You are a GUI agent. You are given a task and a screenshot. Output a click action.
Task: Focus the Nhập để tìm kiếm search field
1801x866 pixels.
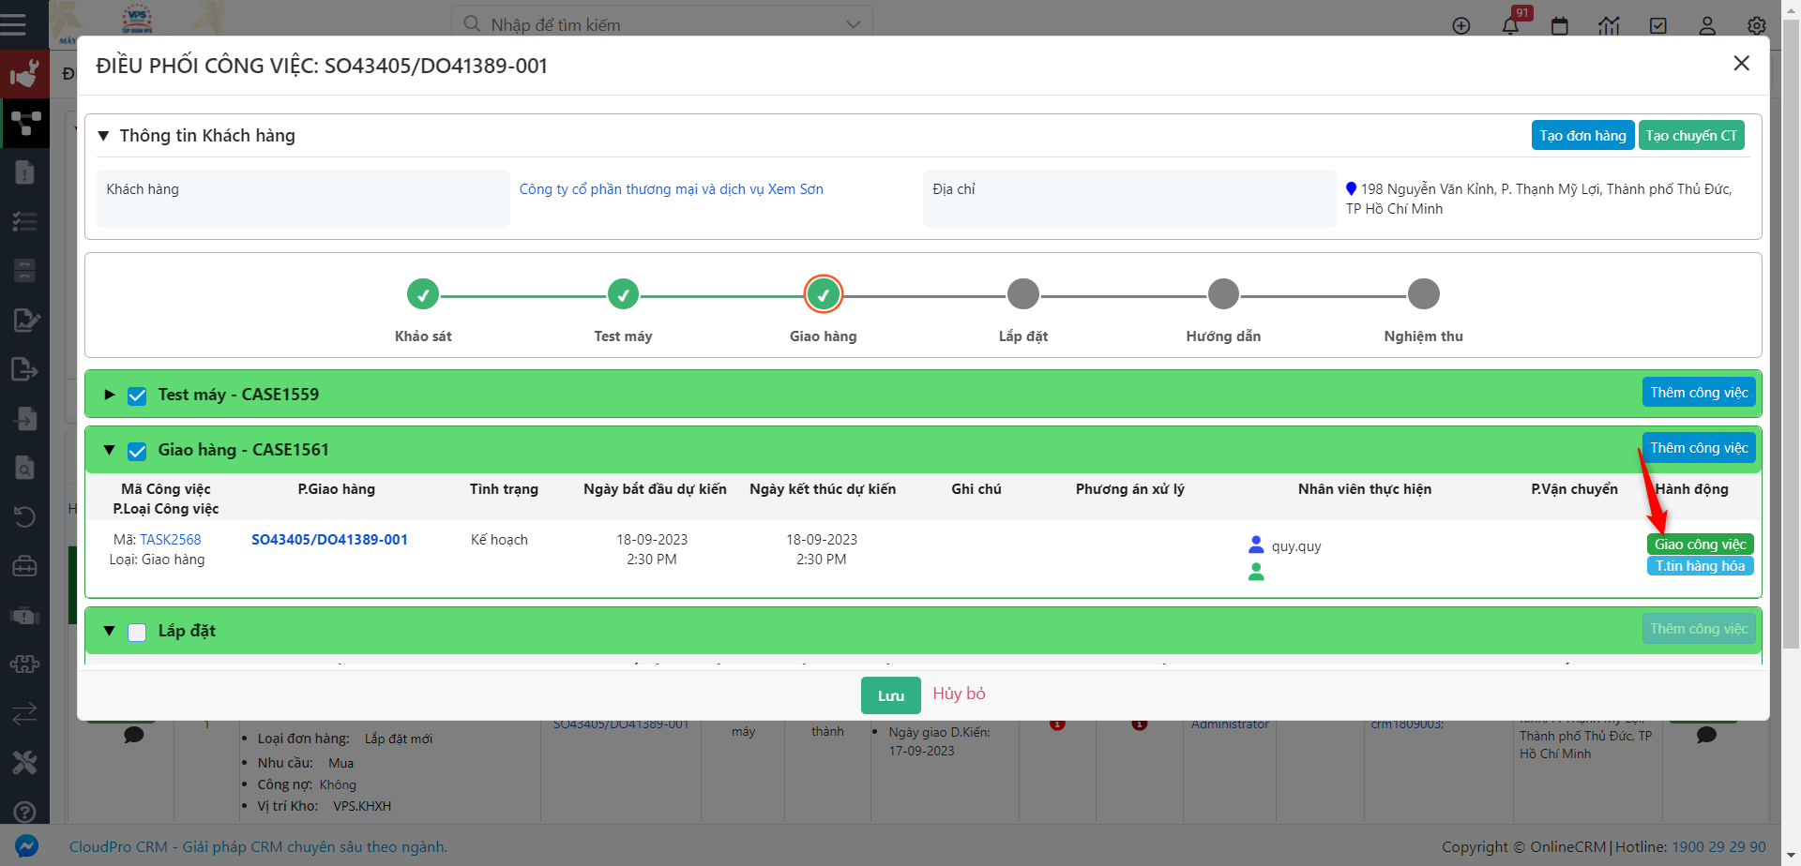pos(661,24)
